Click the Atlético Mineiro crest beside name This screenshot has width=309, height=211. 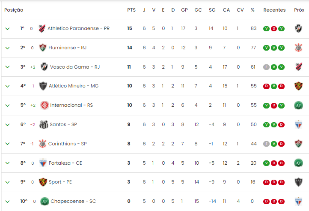[43, 86]
